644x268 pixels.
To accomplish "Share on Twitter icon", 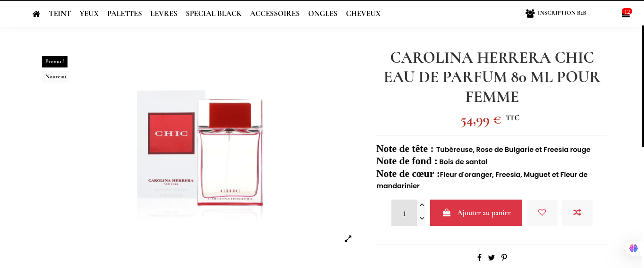I will [491, 258].
